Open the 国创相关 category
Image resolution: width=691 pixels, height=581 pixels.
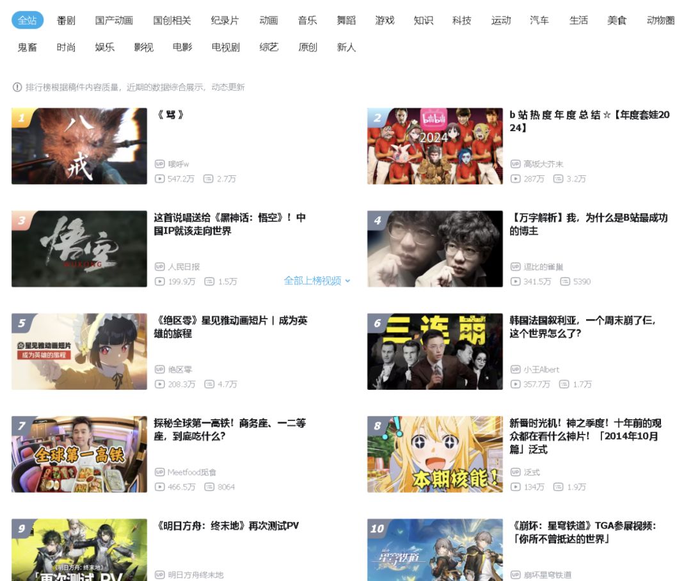[172, 20]
